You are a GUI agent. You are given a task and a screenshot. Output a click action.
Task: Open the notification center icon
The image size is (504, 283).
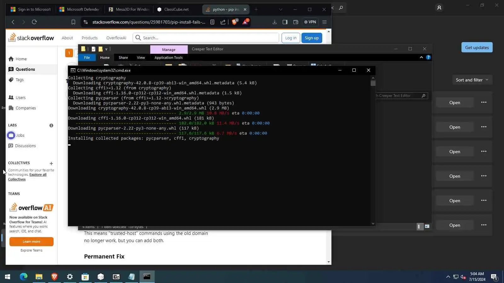[494, 277]
